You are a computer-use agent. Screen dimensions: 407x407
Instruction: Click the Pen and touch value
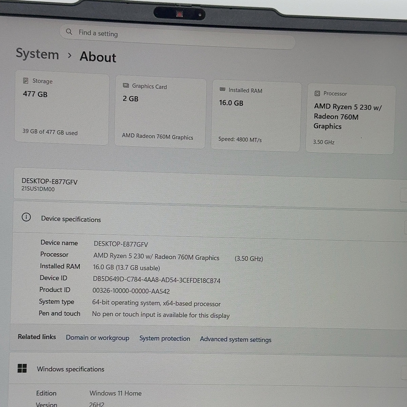tap(161, 315)
